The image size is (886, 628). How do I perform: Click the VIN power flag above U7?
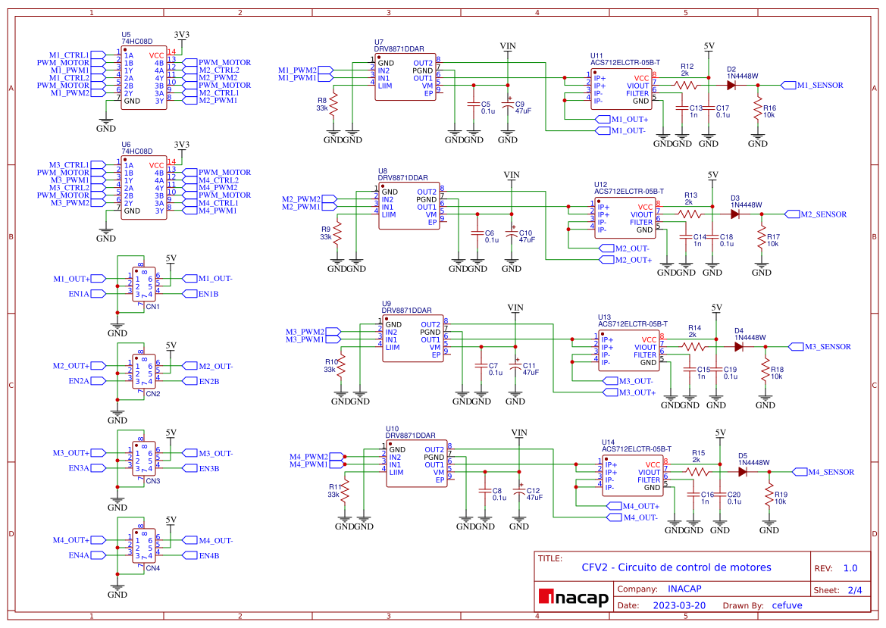[509, 47]
